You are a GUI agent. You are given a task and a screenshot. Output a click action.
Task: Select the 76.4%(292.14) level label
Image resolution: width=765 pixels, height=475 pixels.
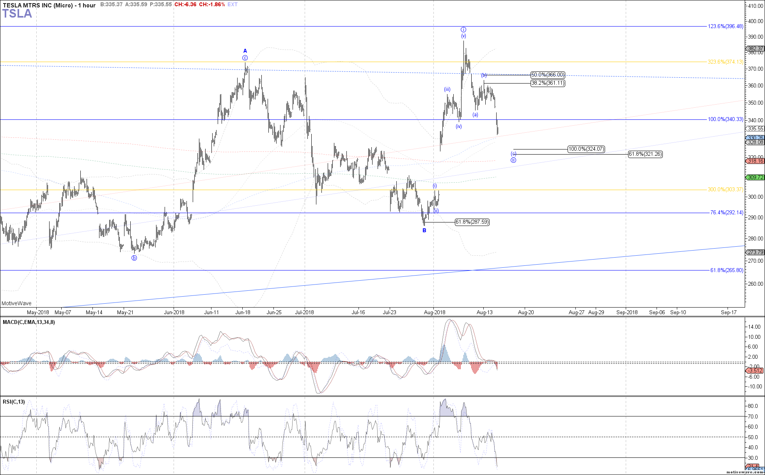coord(727,213)
